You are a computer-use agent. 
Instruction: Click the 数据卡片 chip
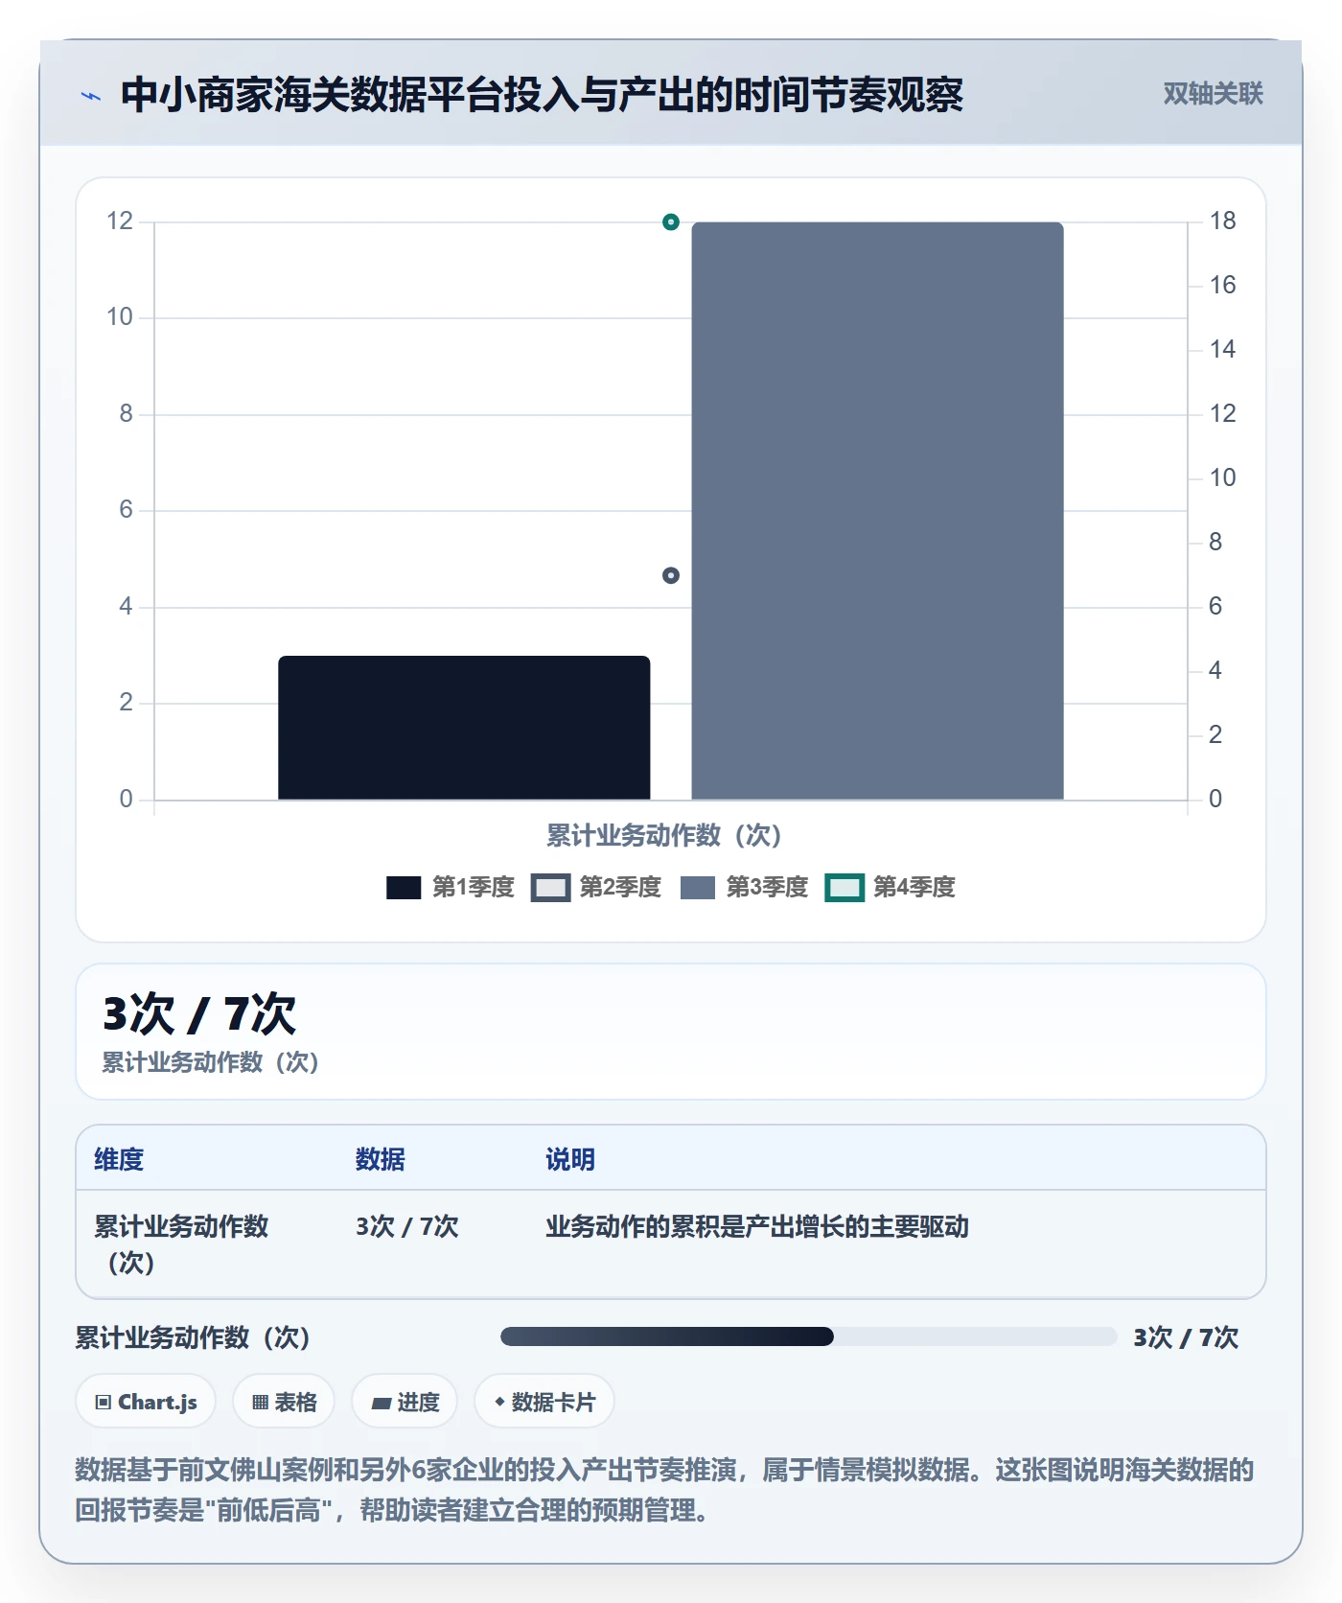pyautogui.click(x=544, y=1402)
